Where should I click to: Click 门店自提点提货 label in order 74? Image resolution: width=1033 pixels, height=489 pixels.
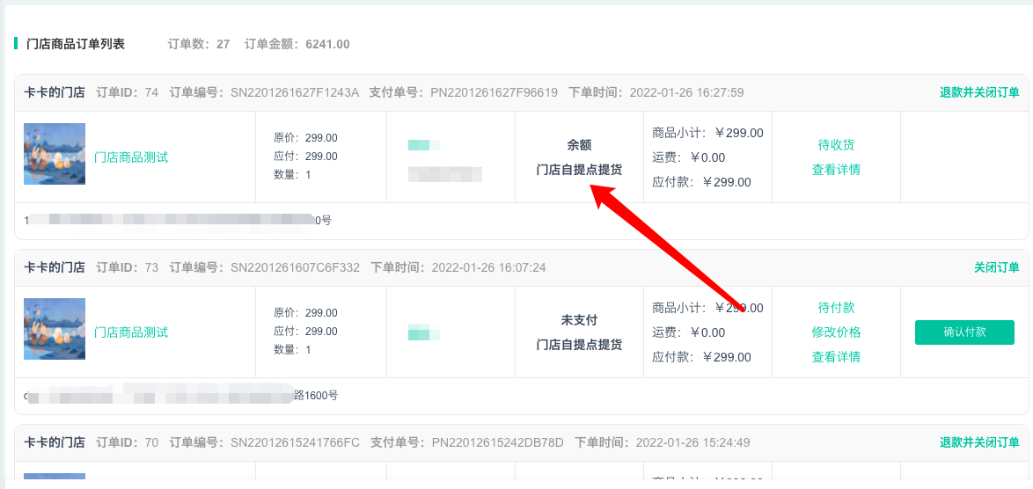[x=579, y=170]
